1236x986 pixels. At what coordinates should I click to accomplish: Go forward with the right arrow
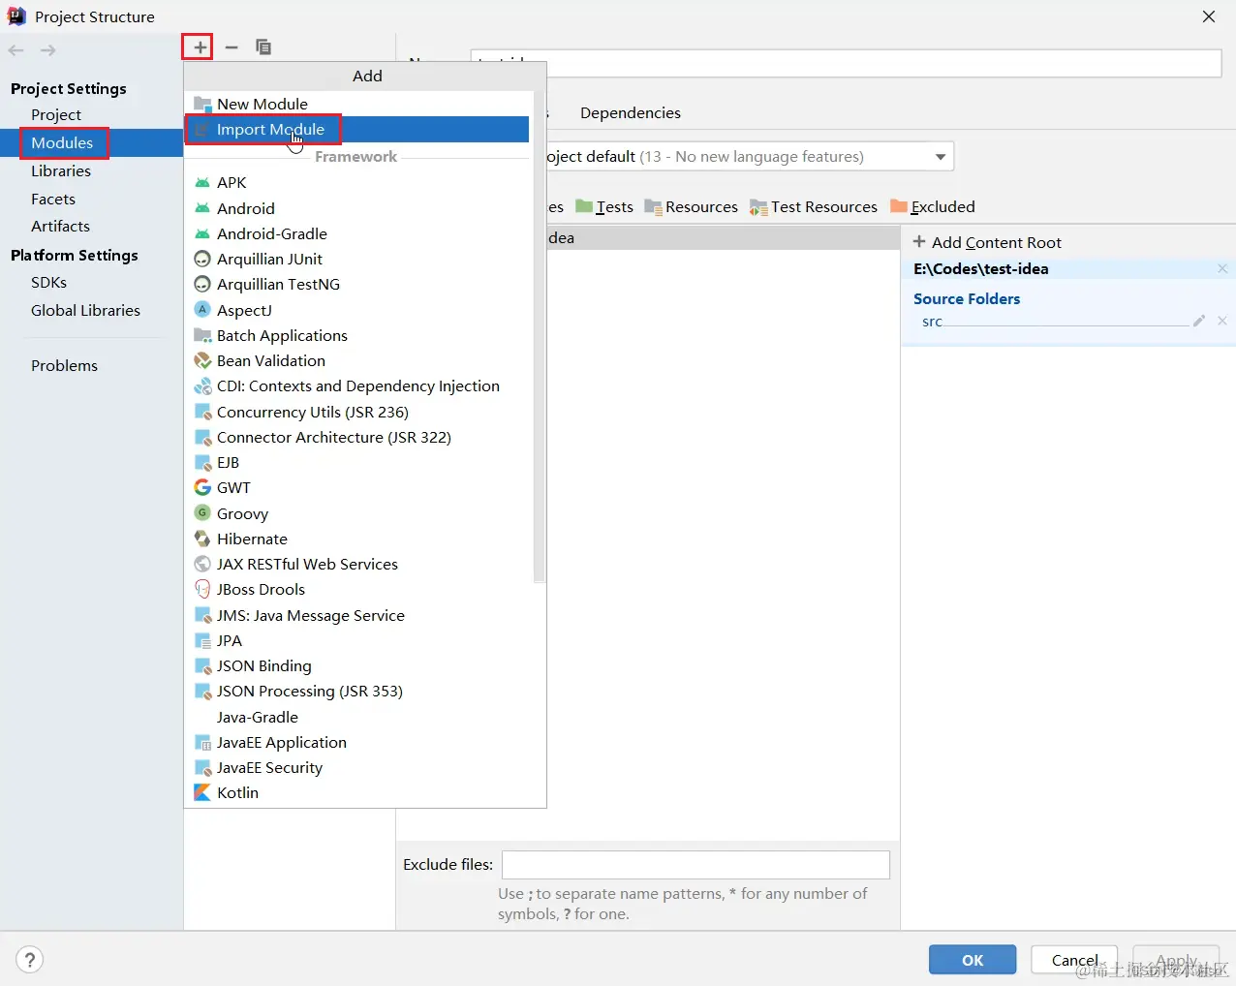click(x=47, y=49)
